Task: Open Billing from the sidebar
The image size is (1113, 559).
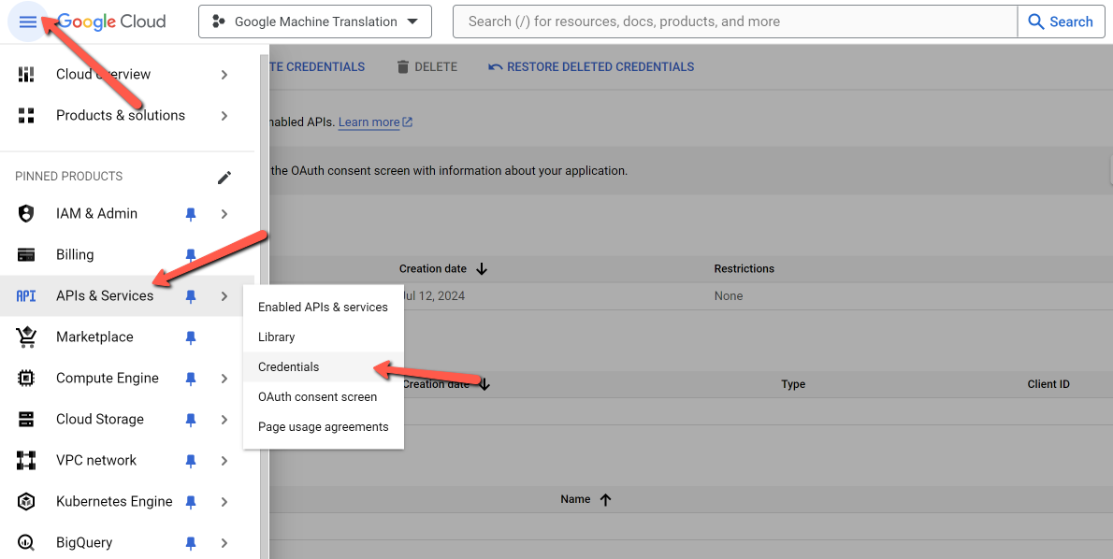Action: [x=127, y=254]
